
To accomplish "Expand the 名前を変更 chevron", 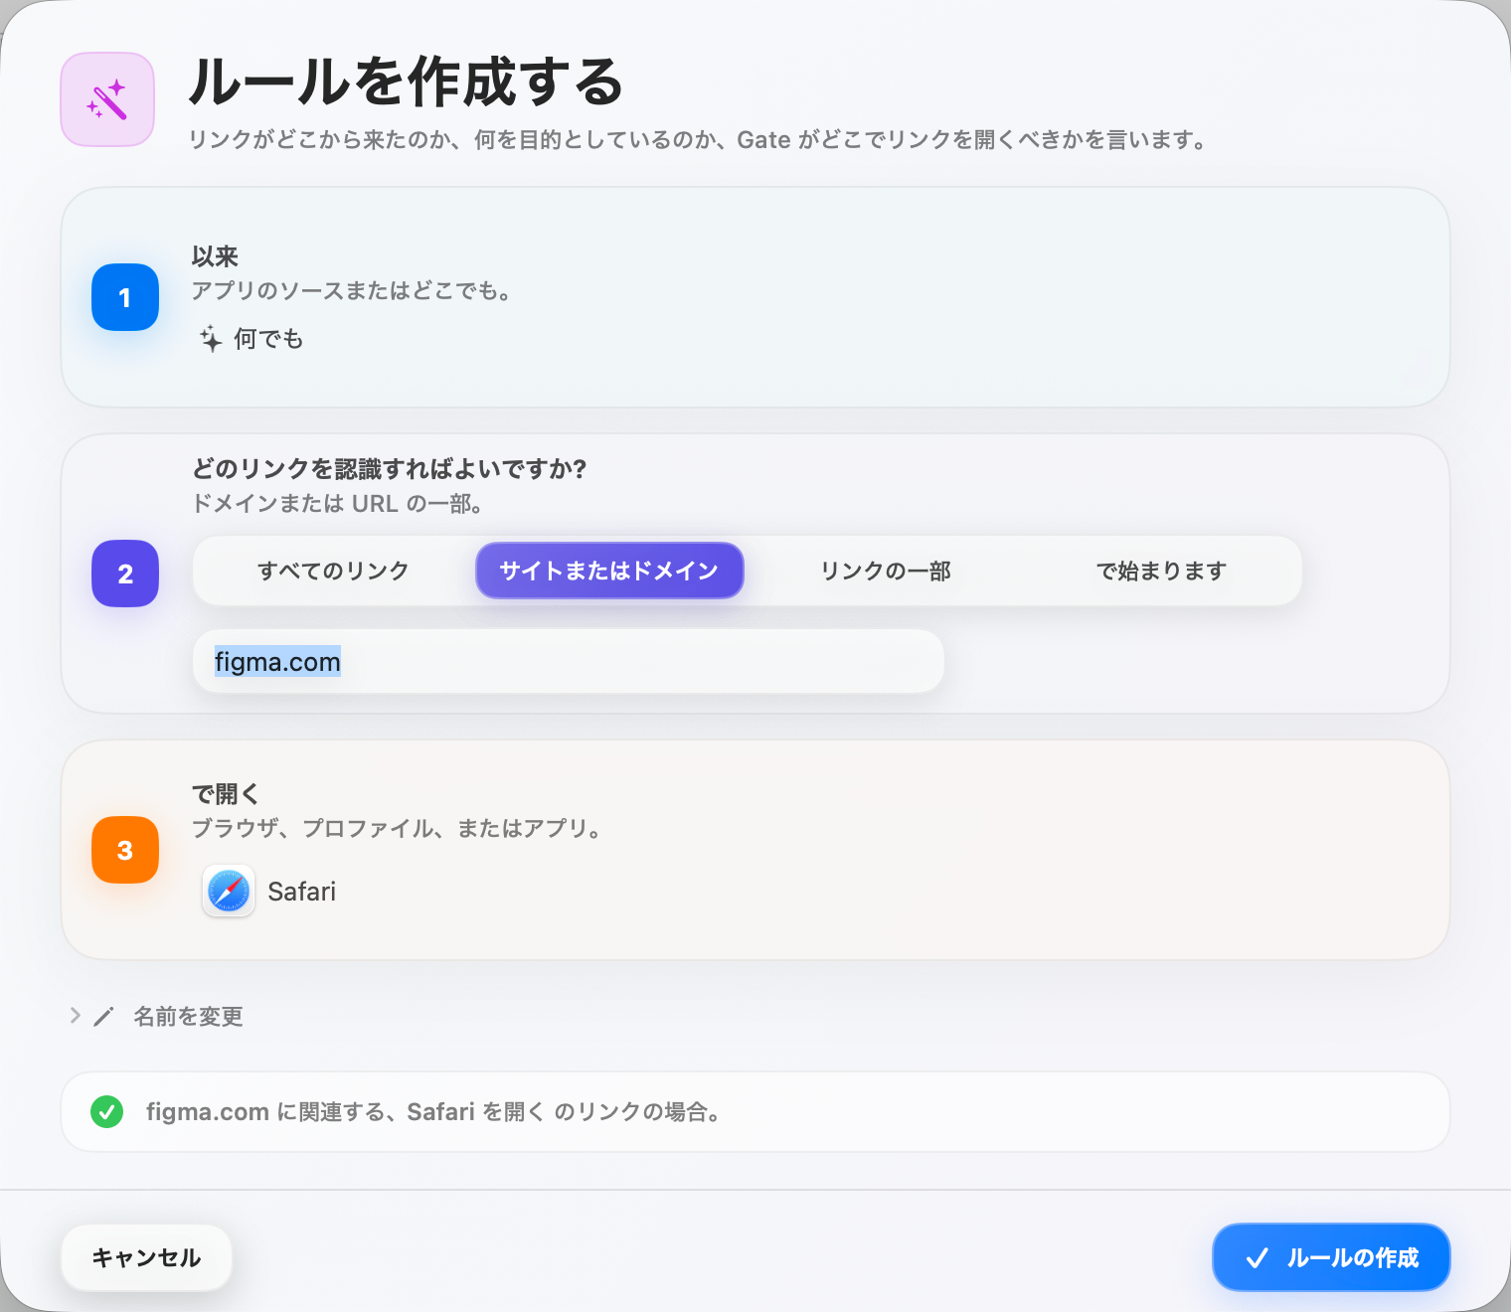I will (75, 1016).
